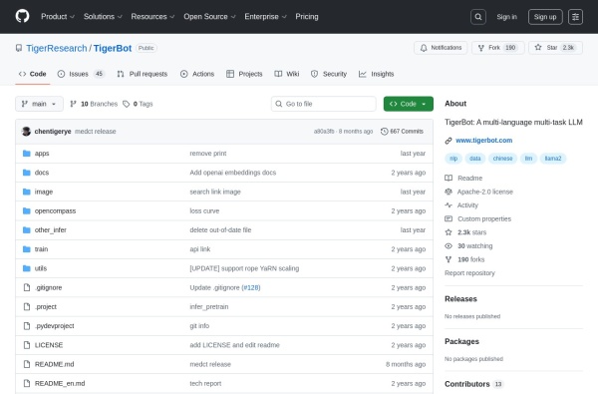Viewport: 598px width, 394px height.
Task: Click the chinese topic tag
Action: click(x=502, y=159)
